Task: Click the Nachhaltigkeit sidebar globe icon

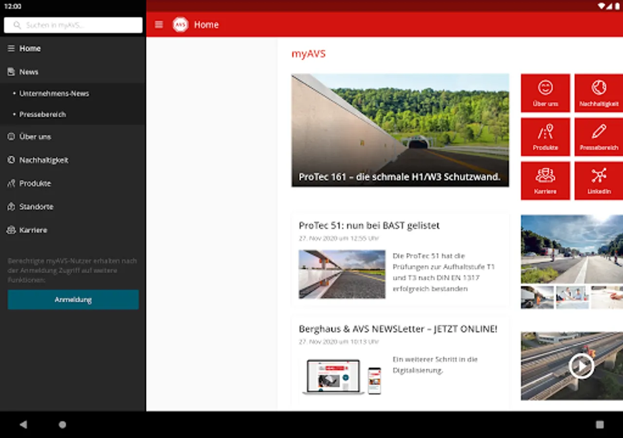Action: (11, 160)
